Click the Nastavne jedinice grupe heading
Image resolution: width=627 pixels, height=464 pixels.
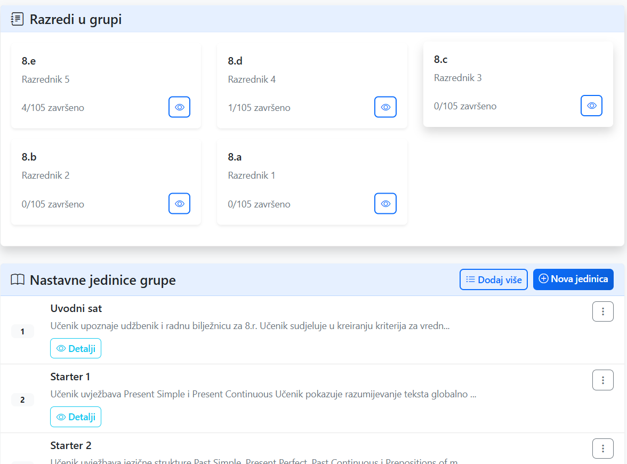click(x=103, y=280)
